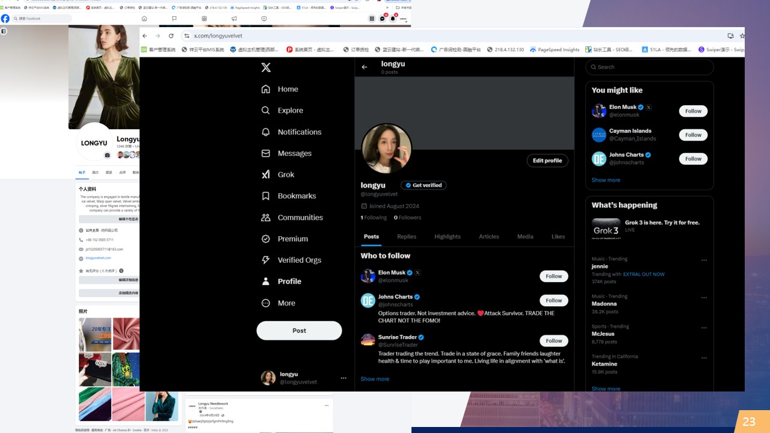Select the 点评 tab on Facebook

[122, 173]
